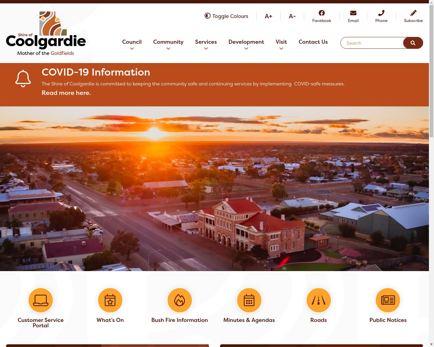The height and width of the screenshot is (347, 434).
Task: Increase text size with A+
Action: [268, 16]
